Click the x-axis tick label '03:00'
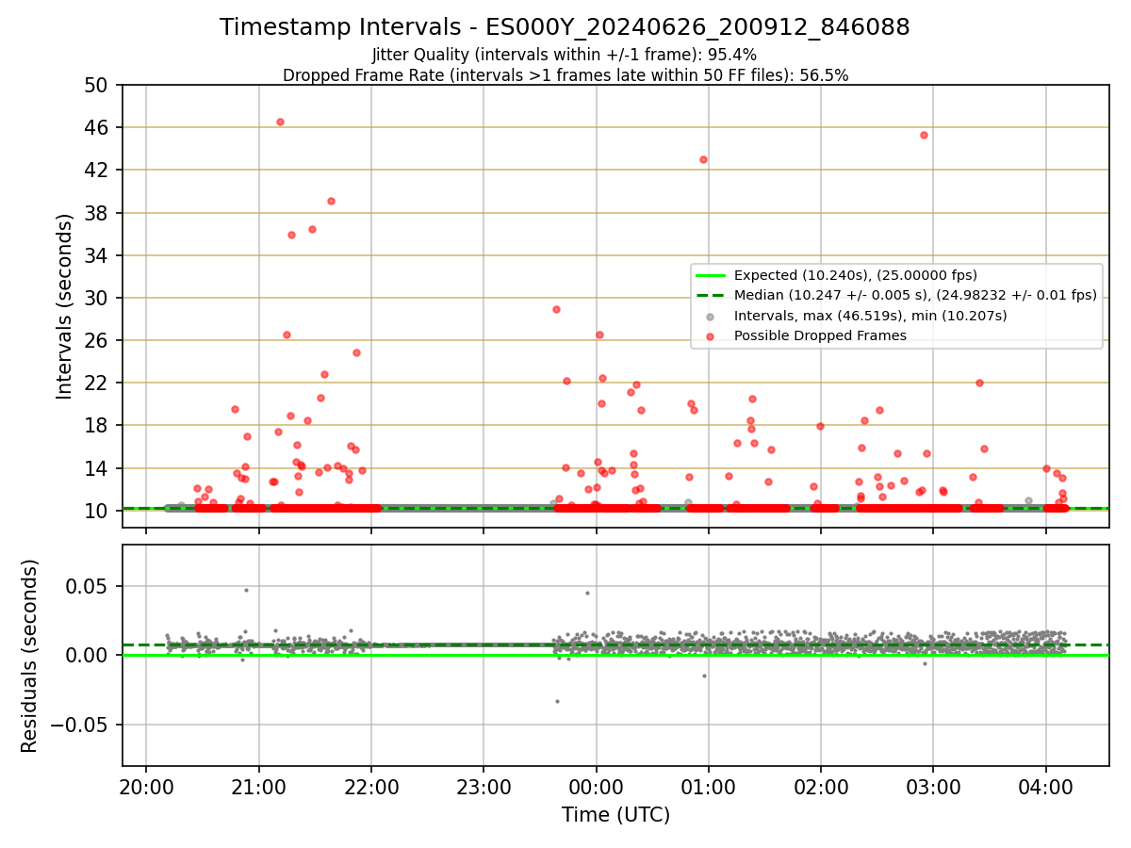The width and height of the screenshot is (1131, 848). tap(933, 787)
